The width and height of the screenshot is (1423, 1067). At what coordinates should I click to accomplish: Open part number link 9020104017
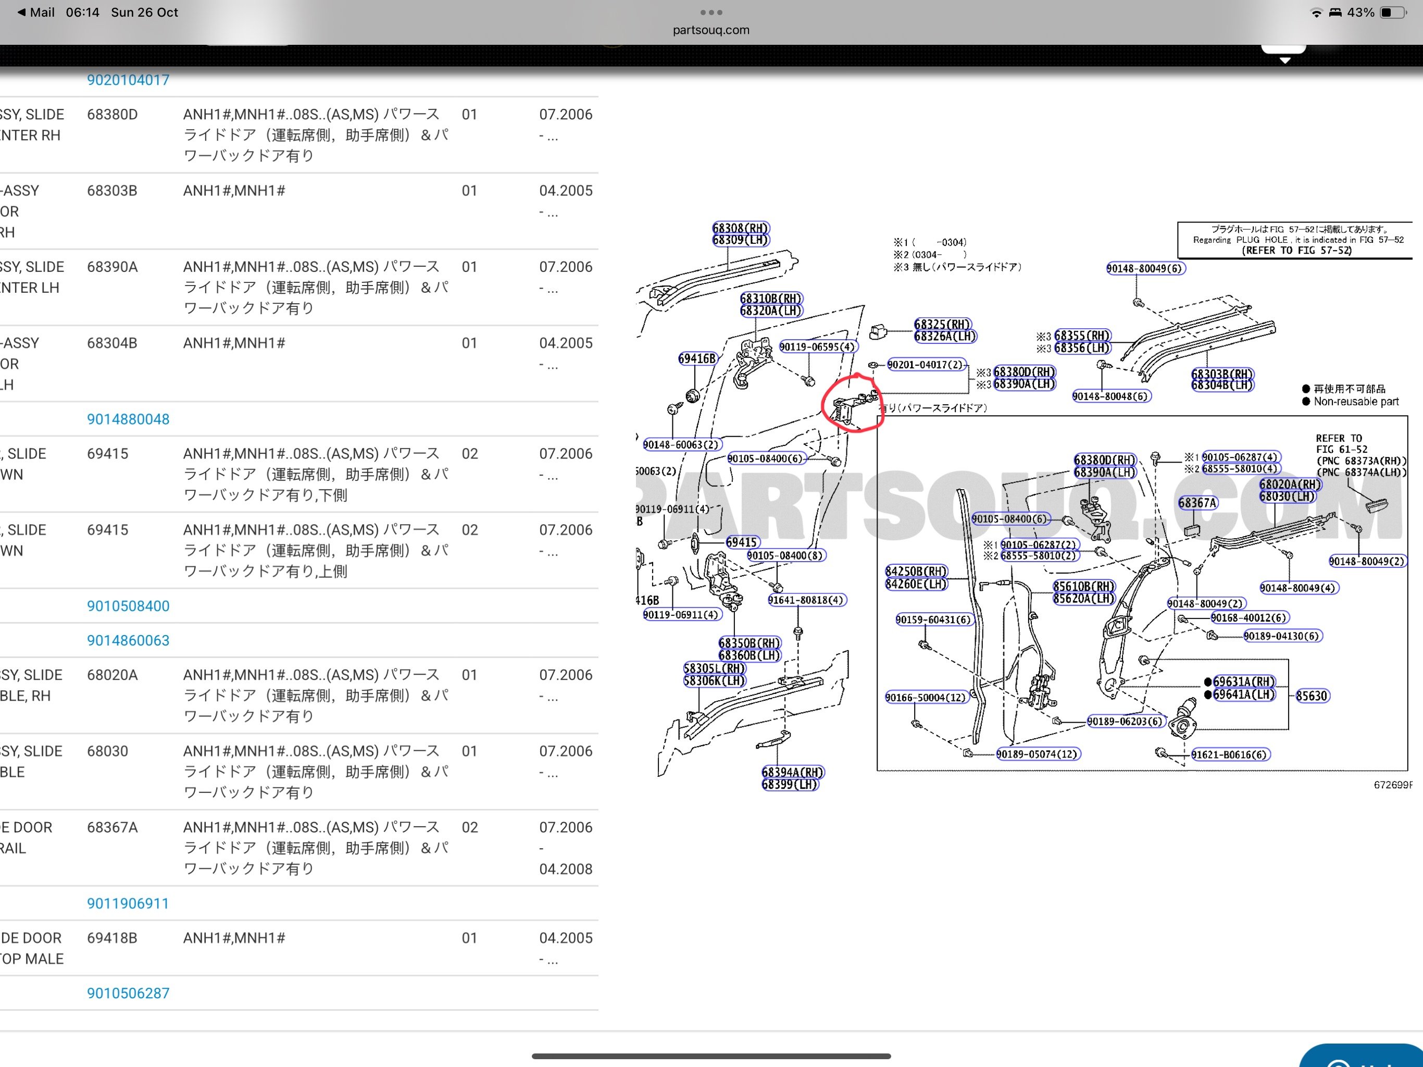click(128, 80)
